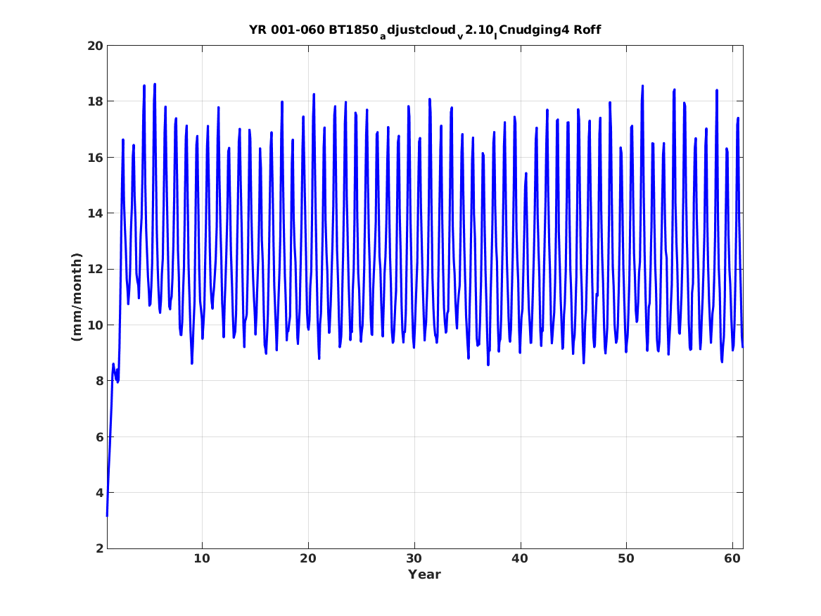Click the y-axis tick label '8'

pyautogui.click(x=99, y=381)
